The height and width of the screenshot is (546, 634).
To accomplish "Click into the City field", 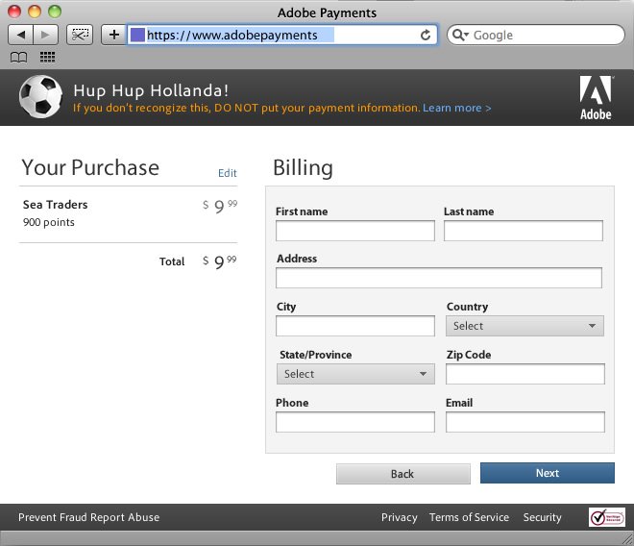I will coord(355,326).
